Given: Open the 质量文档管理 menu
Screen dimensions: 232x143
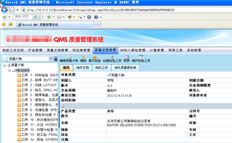Looking at the screenshot, I should pos(57,50).
